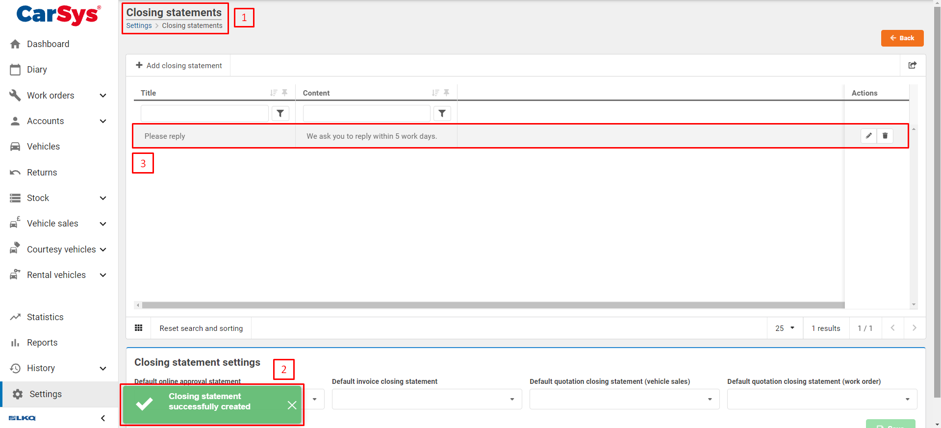Toggle sort on the Content column
The image size is (941, 428).
(x=435, y=93)
